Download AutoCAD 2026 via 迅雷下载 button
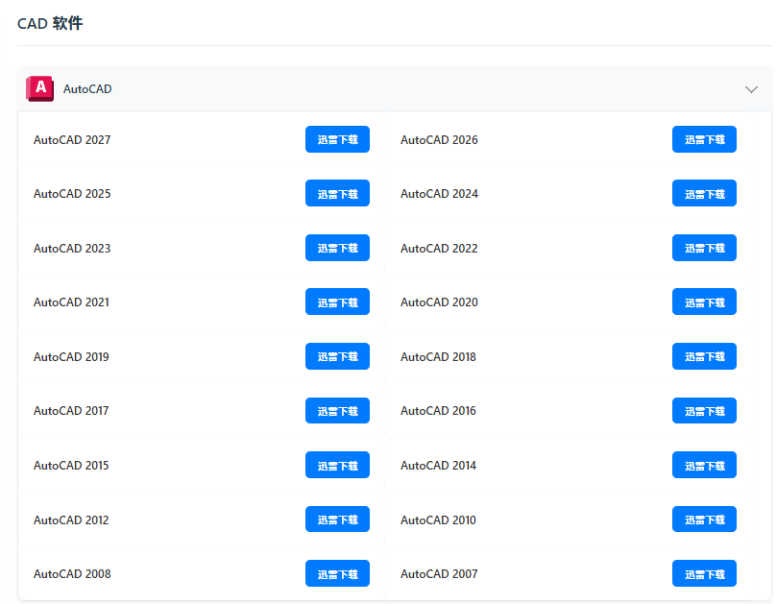 704,139
